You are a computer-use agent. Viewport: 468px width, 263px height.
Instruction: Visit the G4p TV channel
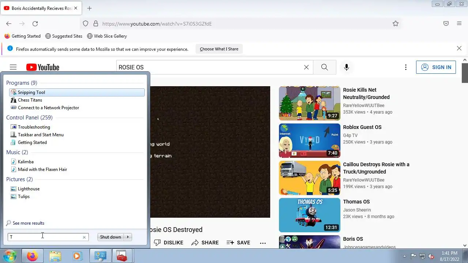pyautogui.click(x=350, y=136)
